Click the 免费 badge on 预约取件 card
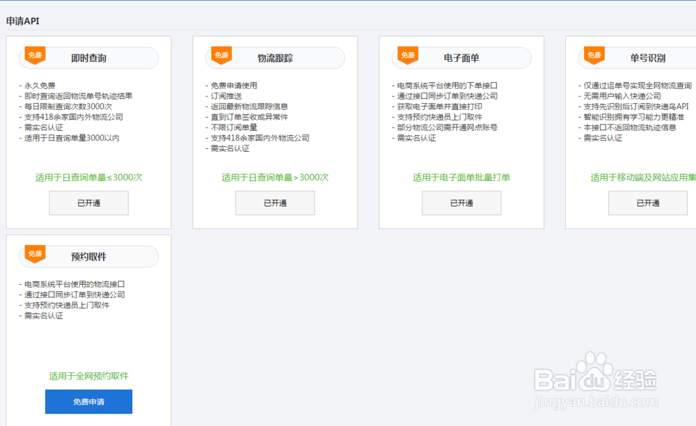This screenshot has height=426, width=696. pos(34,255)
